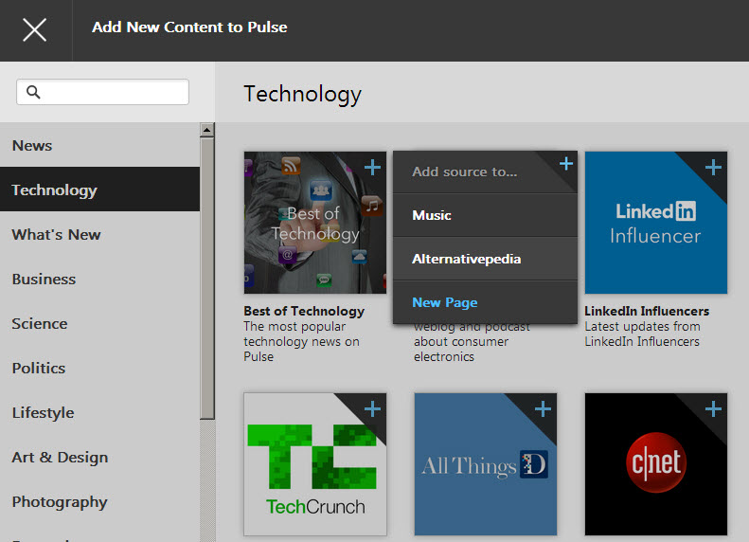Click plus icon in Add source popup

(x=566, y=164)
